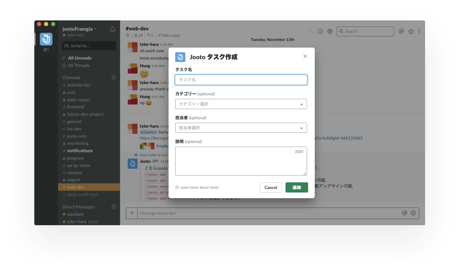Viewport: 460px width, 274px height.
Task: Click tyler-hara avatar at 9:39 PM message
Action: point(133,47)
